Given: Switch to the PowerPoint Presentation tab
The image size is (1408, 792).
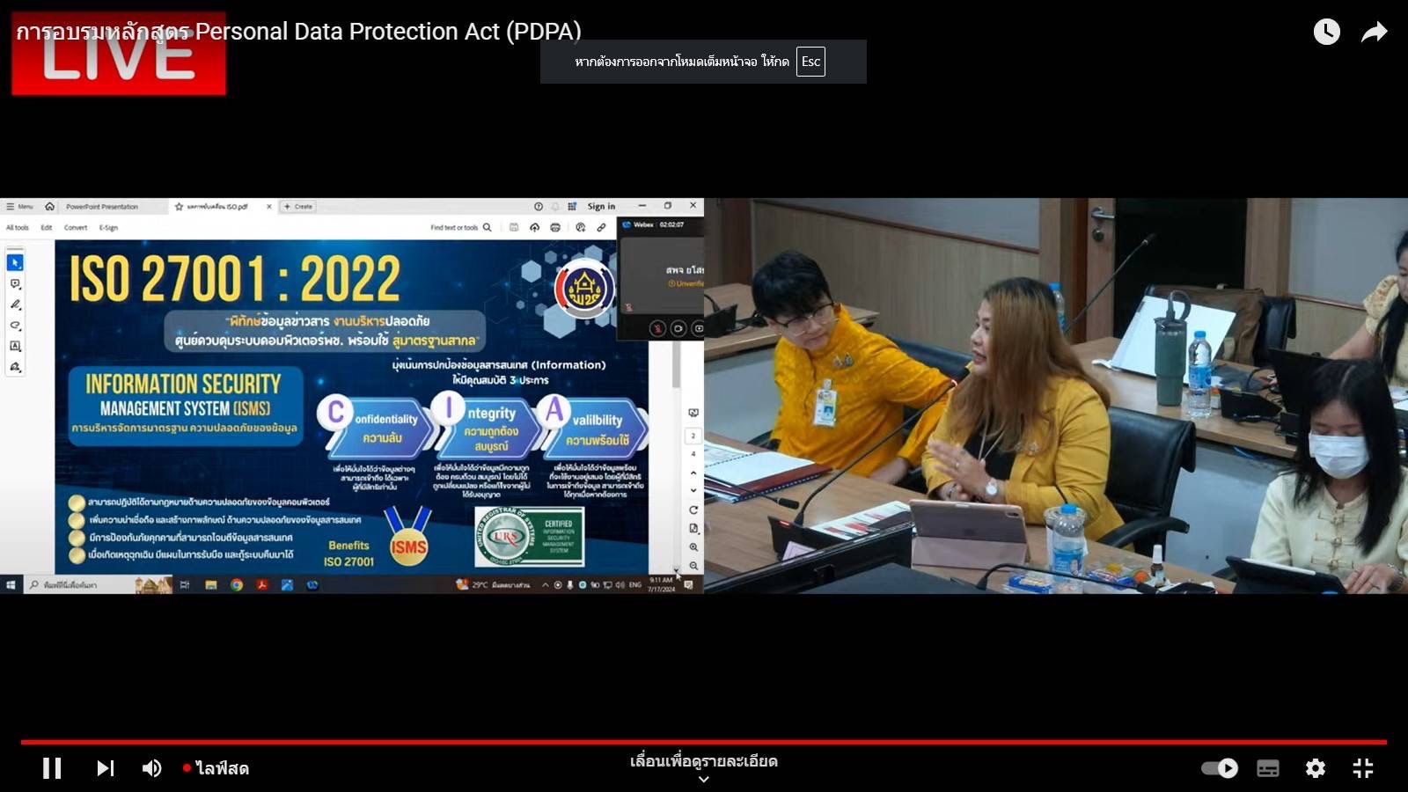Looking at the screenshot, I should coord(102,207).
